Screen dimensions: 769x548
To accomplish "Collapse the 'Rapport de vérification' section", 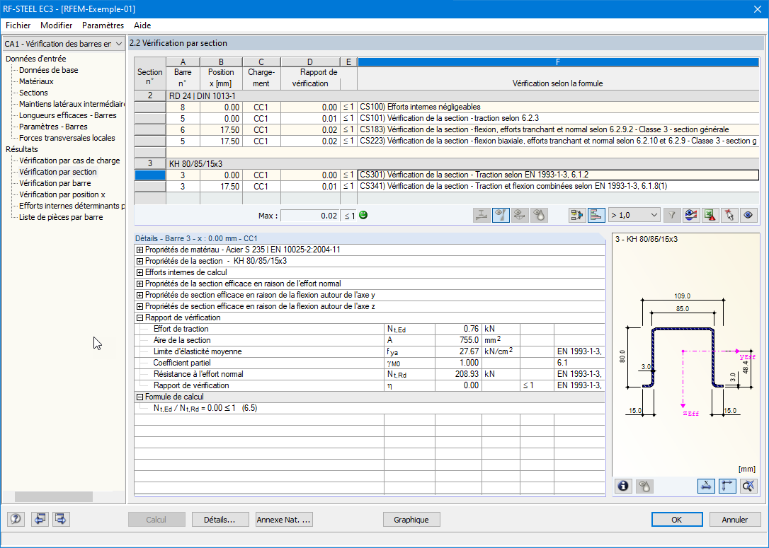I will [139, 317].
